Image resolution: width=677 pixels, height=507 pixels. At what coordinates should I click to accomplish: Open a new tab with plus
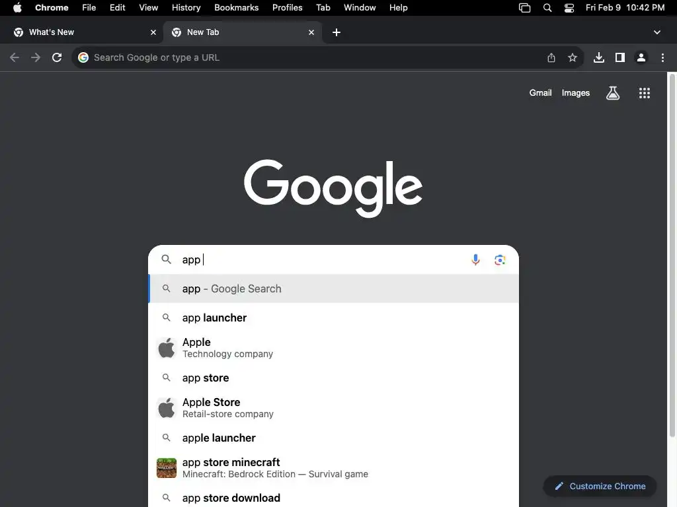(x=337, y=32)
